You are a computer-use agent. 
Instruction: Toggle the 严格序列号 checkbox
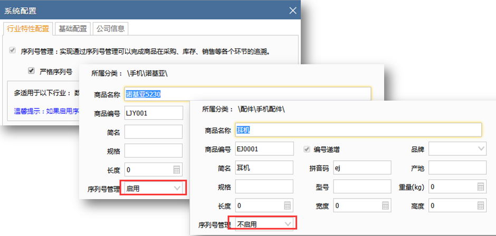tap(31, 71)
